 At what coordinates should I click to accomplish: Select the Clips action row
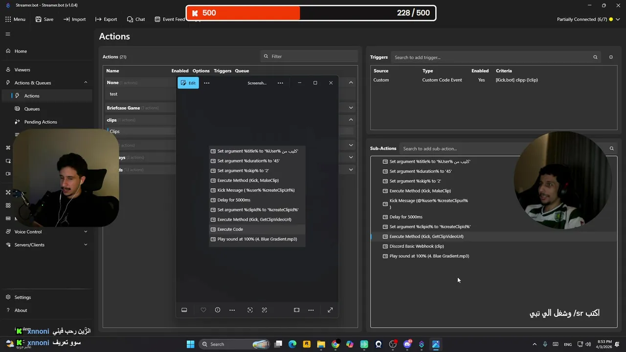point(142,131)
